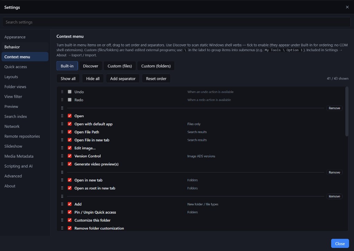Viewport: 354px width, 251px height.
Task: Uncheck Customize this folder checkbox
Action: click(x=69, y=220)
